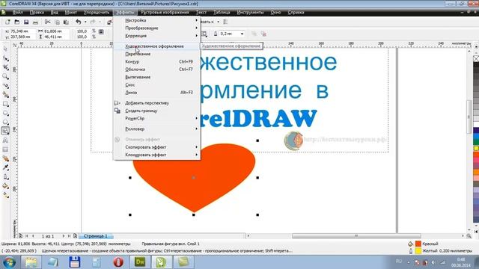Select the Polygon tool
The image size is (479, 269).
[5, 122]
